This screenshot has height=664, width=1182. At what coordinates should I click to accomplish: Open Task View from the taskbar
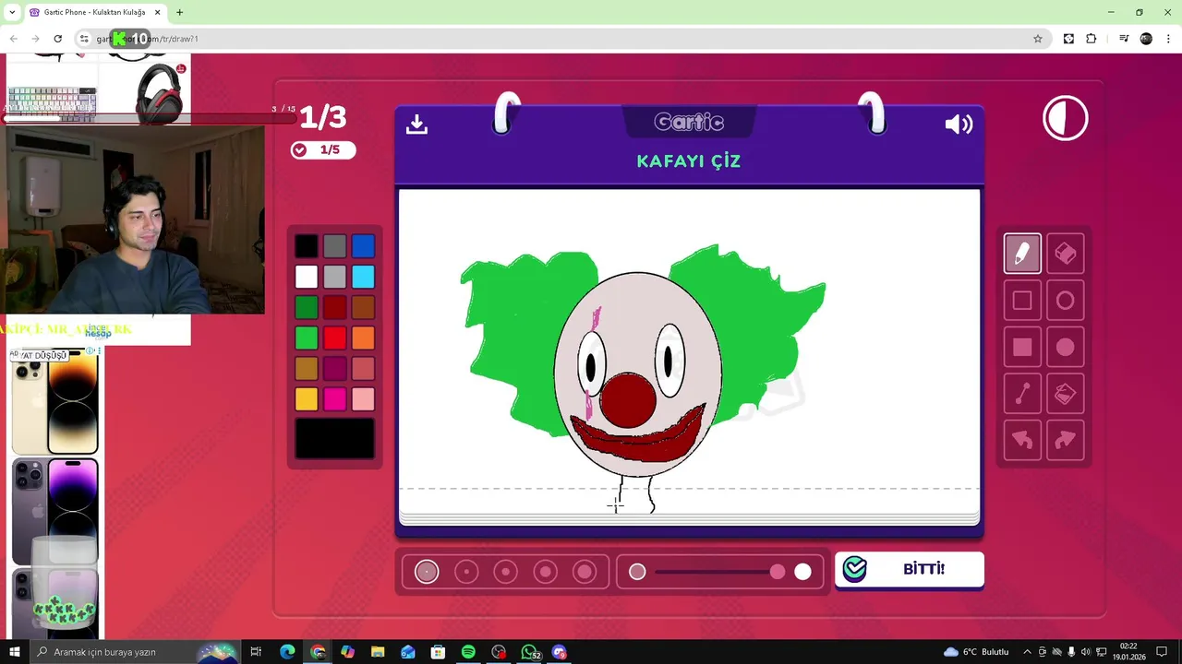pyautogui.click(x=256, y=652)
